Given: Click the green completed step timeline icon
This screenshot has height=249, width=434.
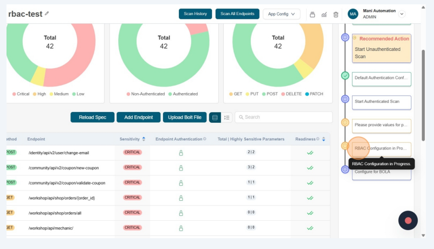Looking at the screenshot, I should pos(345,76).
